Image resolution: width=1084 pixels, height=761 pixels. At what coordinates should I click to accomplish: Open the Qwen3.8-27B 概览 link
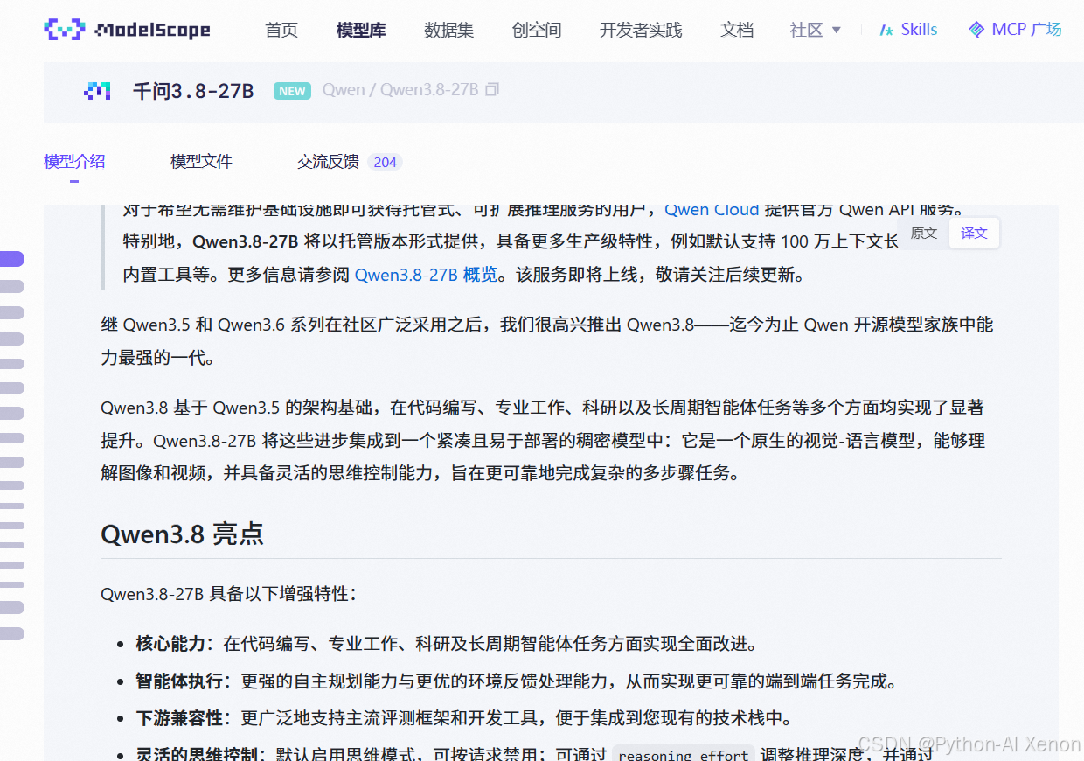click(426, 275)
